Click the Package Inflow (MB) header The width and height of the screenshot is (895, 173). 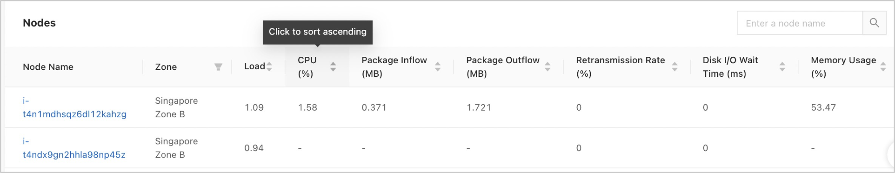(x=394, y=67)
